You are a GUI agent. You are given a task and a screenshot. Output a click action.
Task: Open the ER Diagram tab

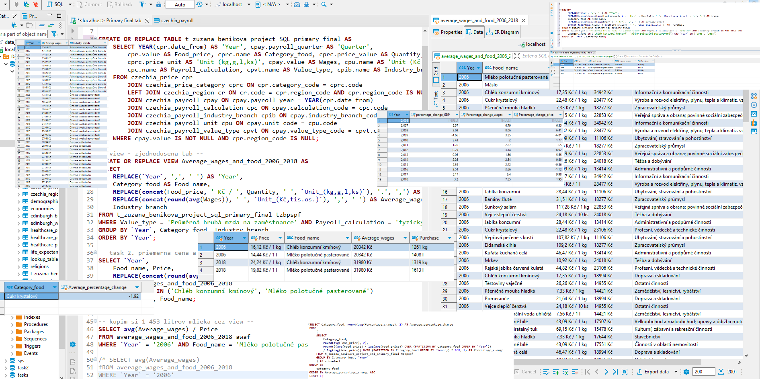coord(502,32)
